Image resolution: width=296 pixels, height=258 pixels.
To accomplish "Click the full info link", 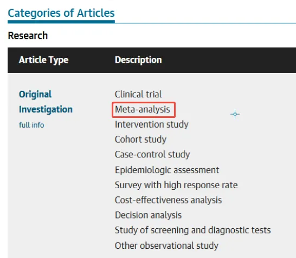I will (x=31, y=125).
